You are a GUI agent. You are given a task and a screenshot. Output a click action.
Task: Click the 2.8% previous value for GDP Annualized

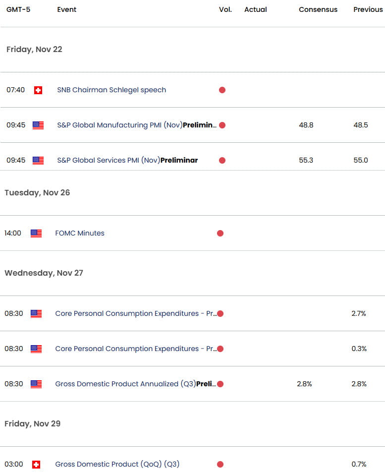[358, 384]
